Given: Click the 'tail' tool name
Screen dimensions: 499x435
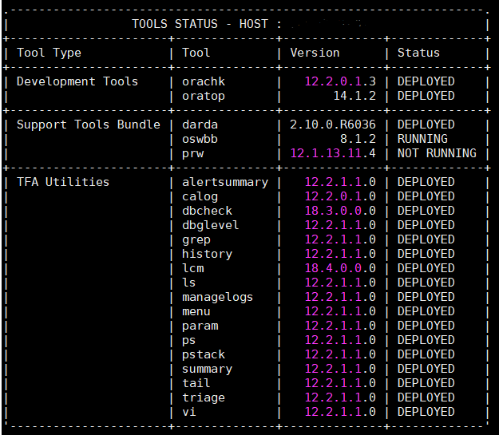Looking at the screenshot, I should (x=196, y=383).
